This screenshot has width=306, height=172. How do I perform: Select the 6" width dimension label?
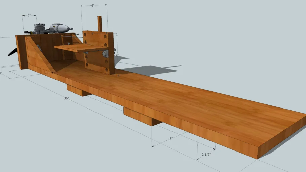[x=93, y=6]
